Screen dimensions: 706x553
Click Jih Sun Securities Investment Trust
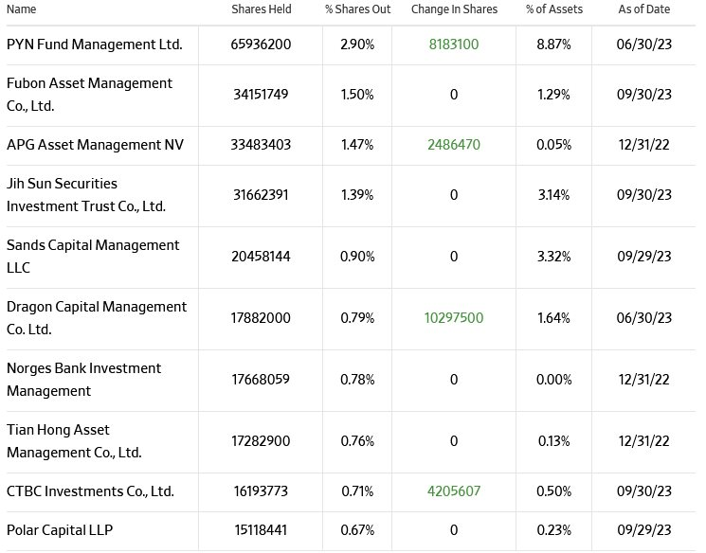[85, 194]
